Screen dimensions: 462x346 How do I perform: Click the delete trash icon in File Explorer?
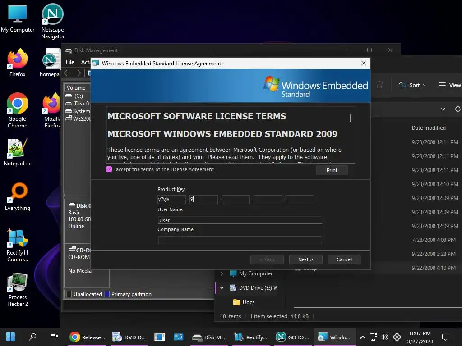click(379, 85)
